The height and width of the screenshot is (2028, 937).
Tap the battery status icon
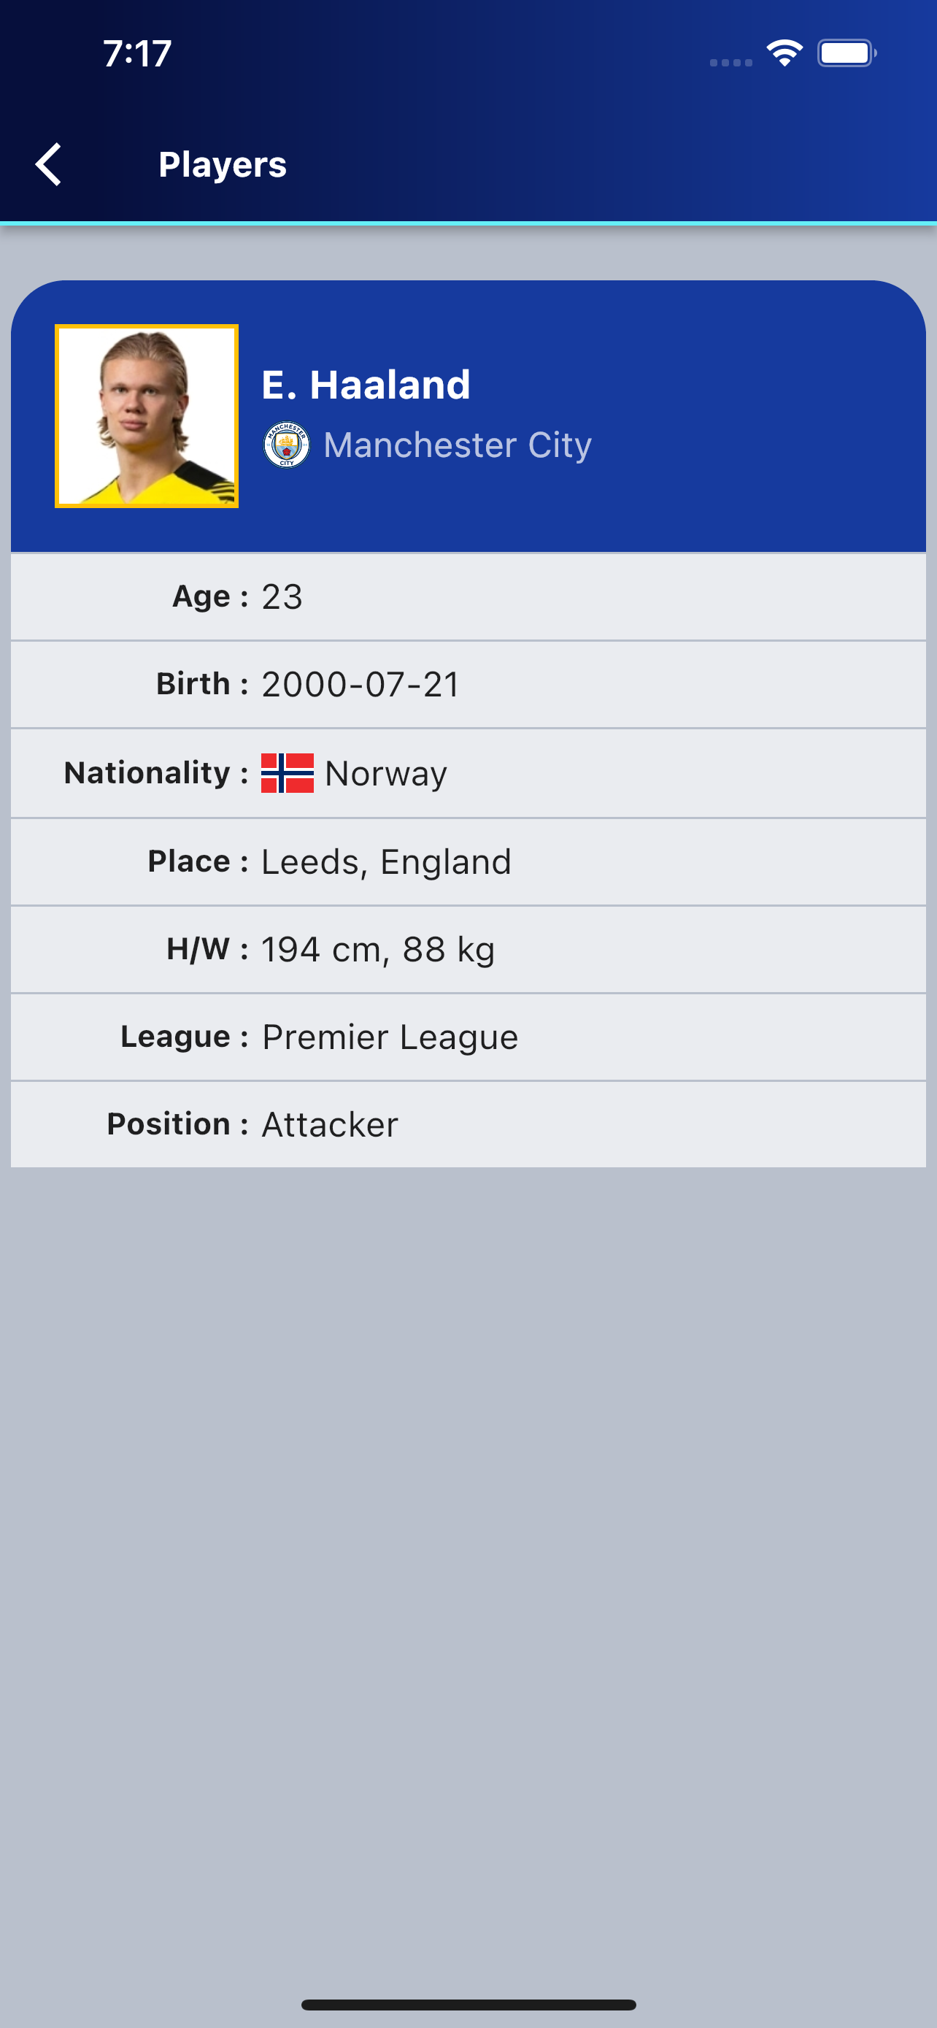tap(847, 53)
